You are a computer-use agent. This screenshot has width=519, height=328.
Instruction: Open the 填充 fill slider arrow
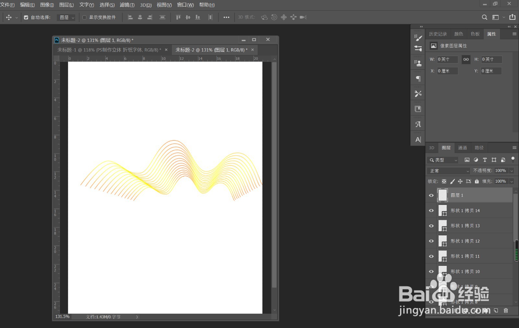click(512, 181)
